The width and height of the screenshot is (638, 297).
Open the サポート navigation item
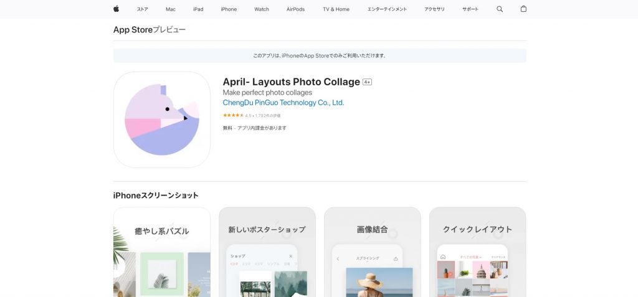click(x=470, y=9)
